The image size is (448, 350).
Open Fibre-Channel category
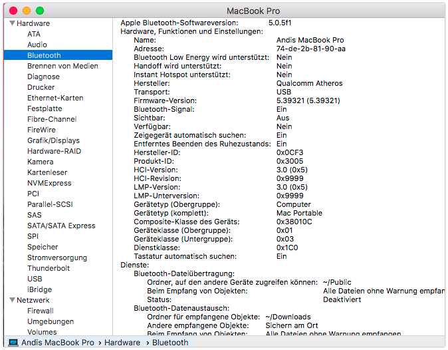(52, 119)
